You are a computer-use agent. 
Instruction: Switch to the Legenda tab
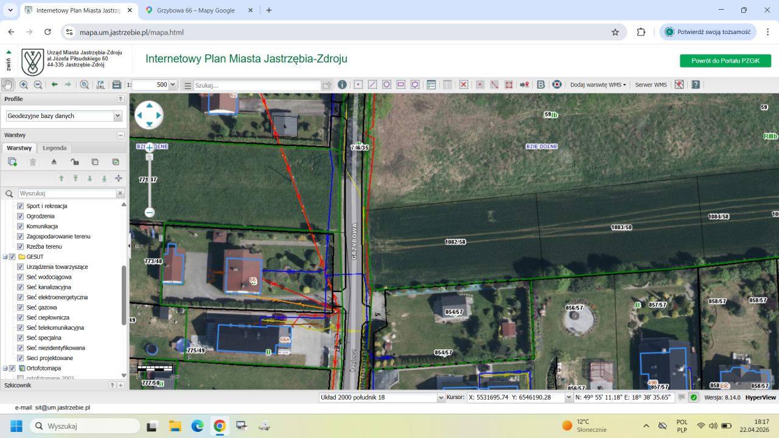tap(55, 148)
